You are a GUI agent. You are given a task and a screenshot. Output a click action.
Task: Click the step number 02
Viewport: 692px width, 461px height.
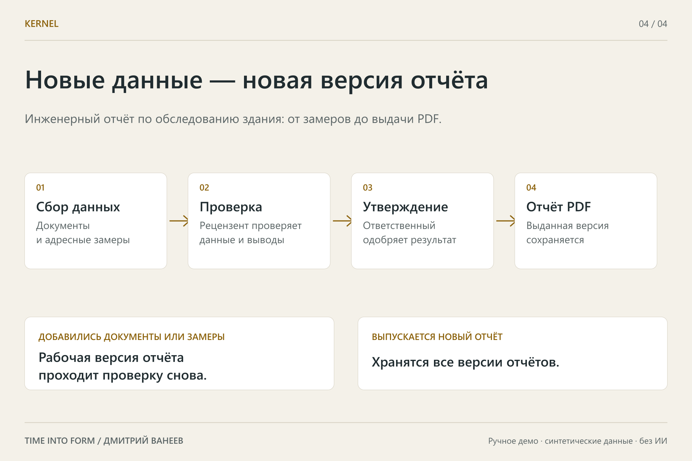tap(204, 188)
